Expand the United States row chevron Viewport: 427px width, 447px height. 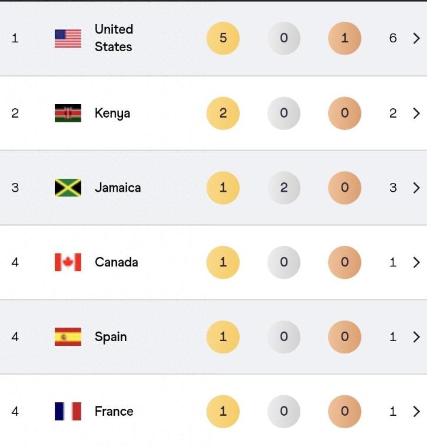click(416, 38)
